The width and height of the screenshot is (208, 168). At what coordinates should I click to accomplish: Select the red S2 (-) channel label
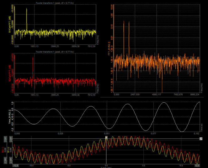(x=3, y=150)
